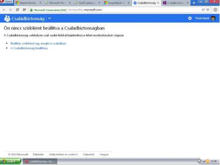Open a new tab with plus button
Viewport: 220px width, 165px height.
[x=194, y=3]
